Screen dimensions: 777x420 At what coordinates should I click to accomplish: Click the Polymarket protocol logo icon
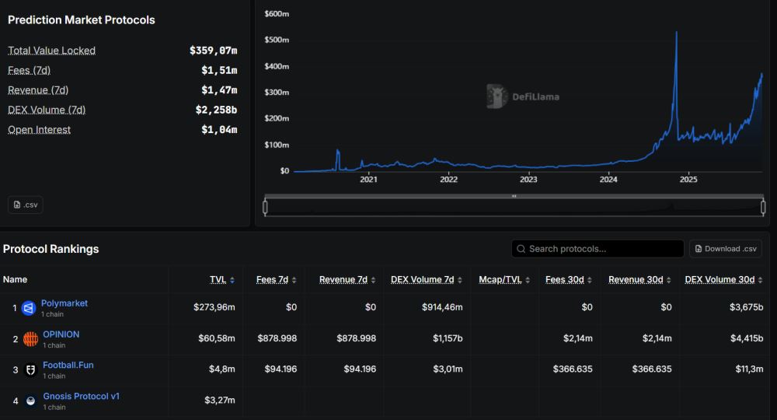pyautogui.click(x=29, y=308)
